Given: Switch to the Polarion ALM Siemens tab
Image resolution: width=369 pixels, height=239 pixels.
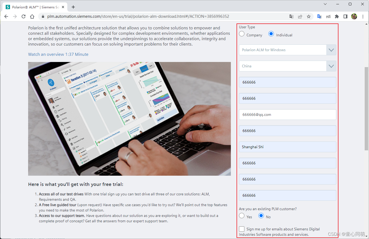Looking at the screenshot, I should [35, 7].
